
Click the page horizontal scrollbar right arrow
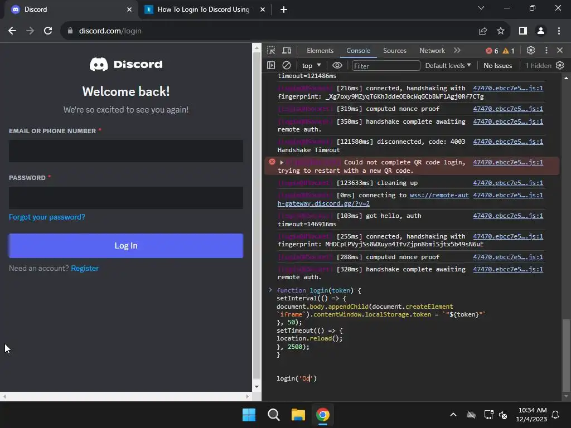click(248, 396)
